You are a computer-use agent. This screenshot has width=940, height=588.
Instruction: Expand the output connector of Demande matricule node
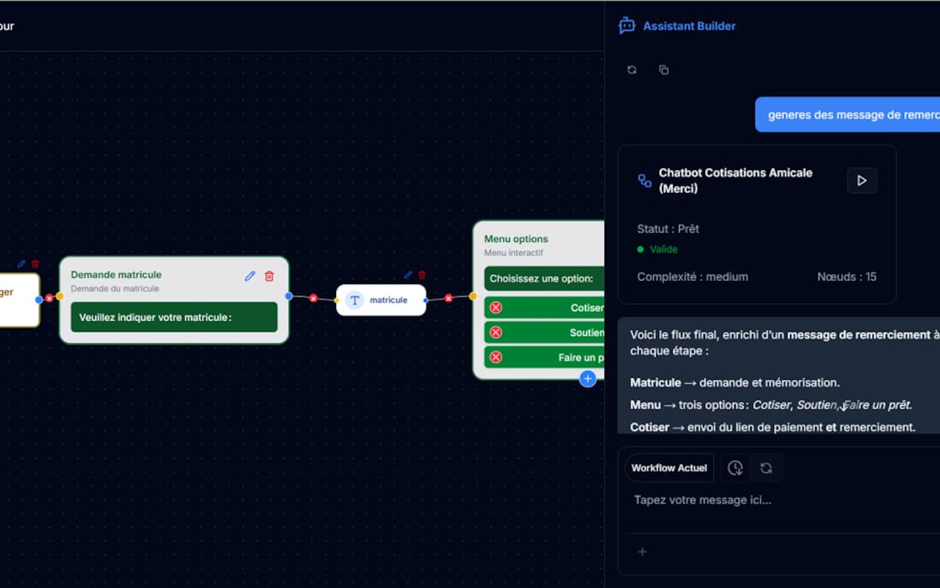pyautogui.click(x=289, y=296)
